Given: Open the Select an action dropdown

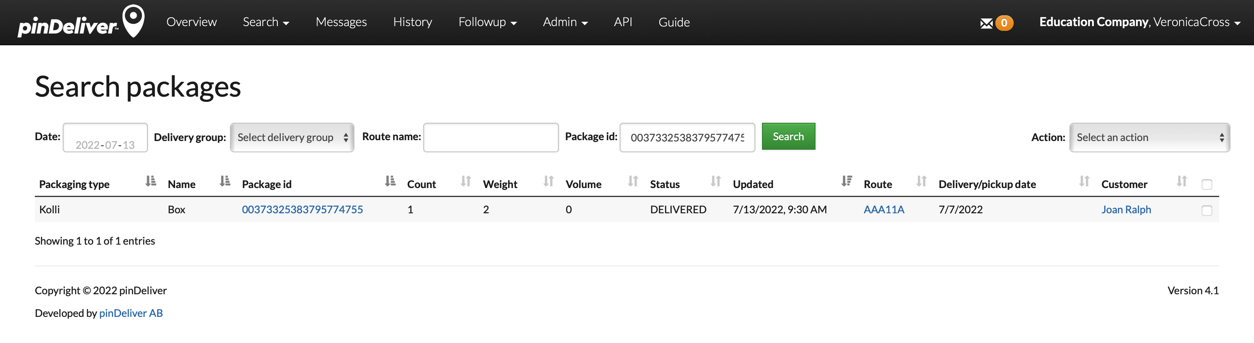Looking at the screenshot, I should pyautogui.click(x=1149, y=137).
